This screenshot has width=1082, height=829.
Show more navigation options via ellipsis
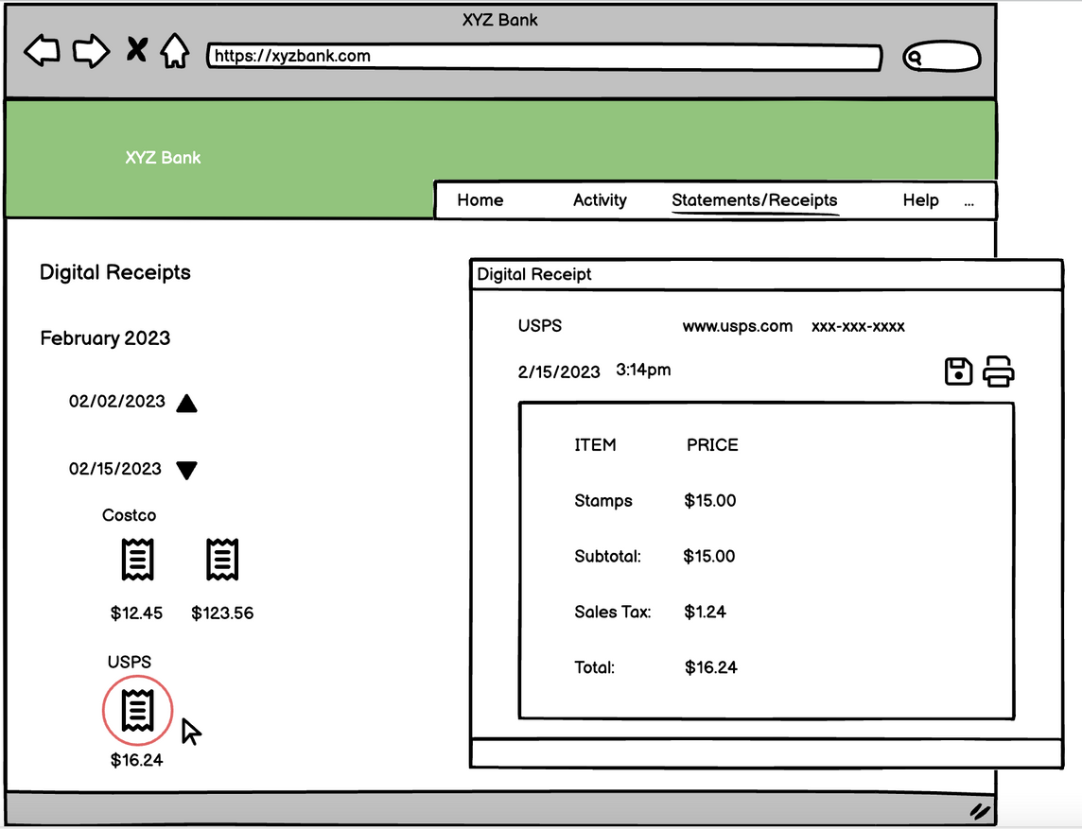(969, 202)
